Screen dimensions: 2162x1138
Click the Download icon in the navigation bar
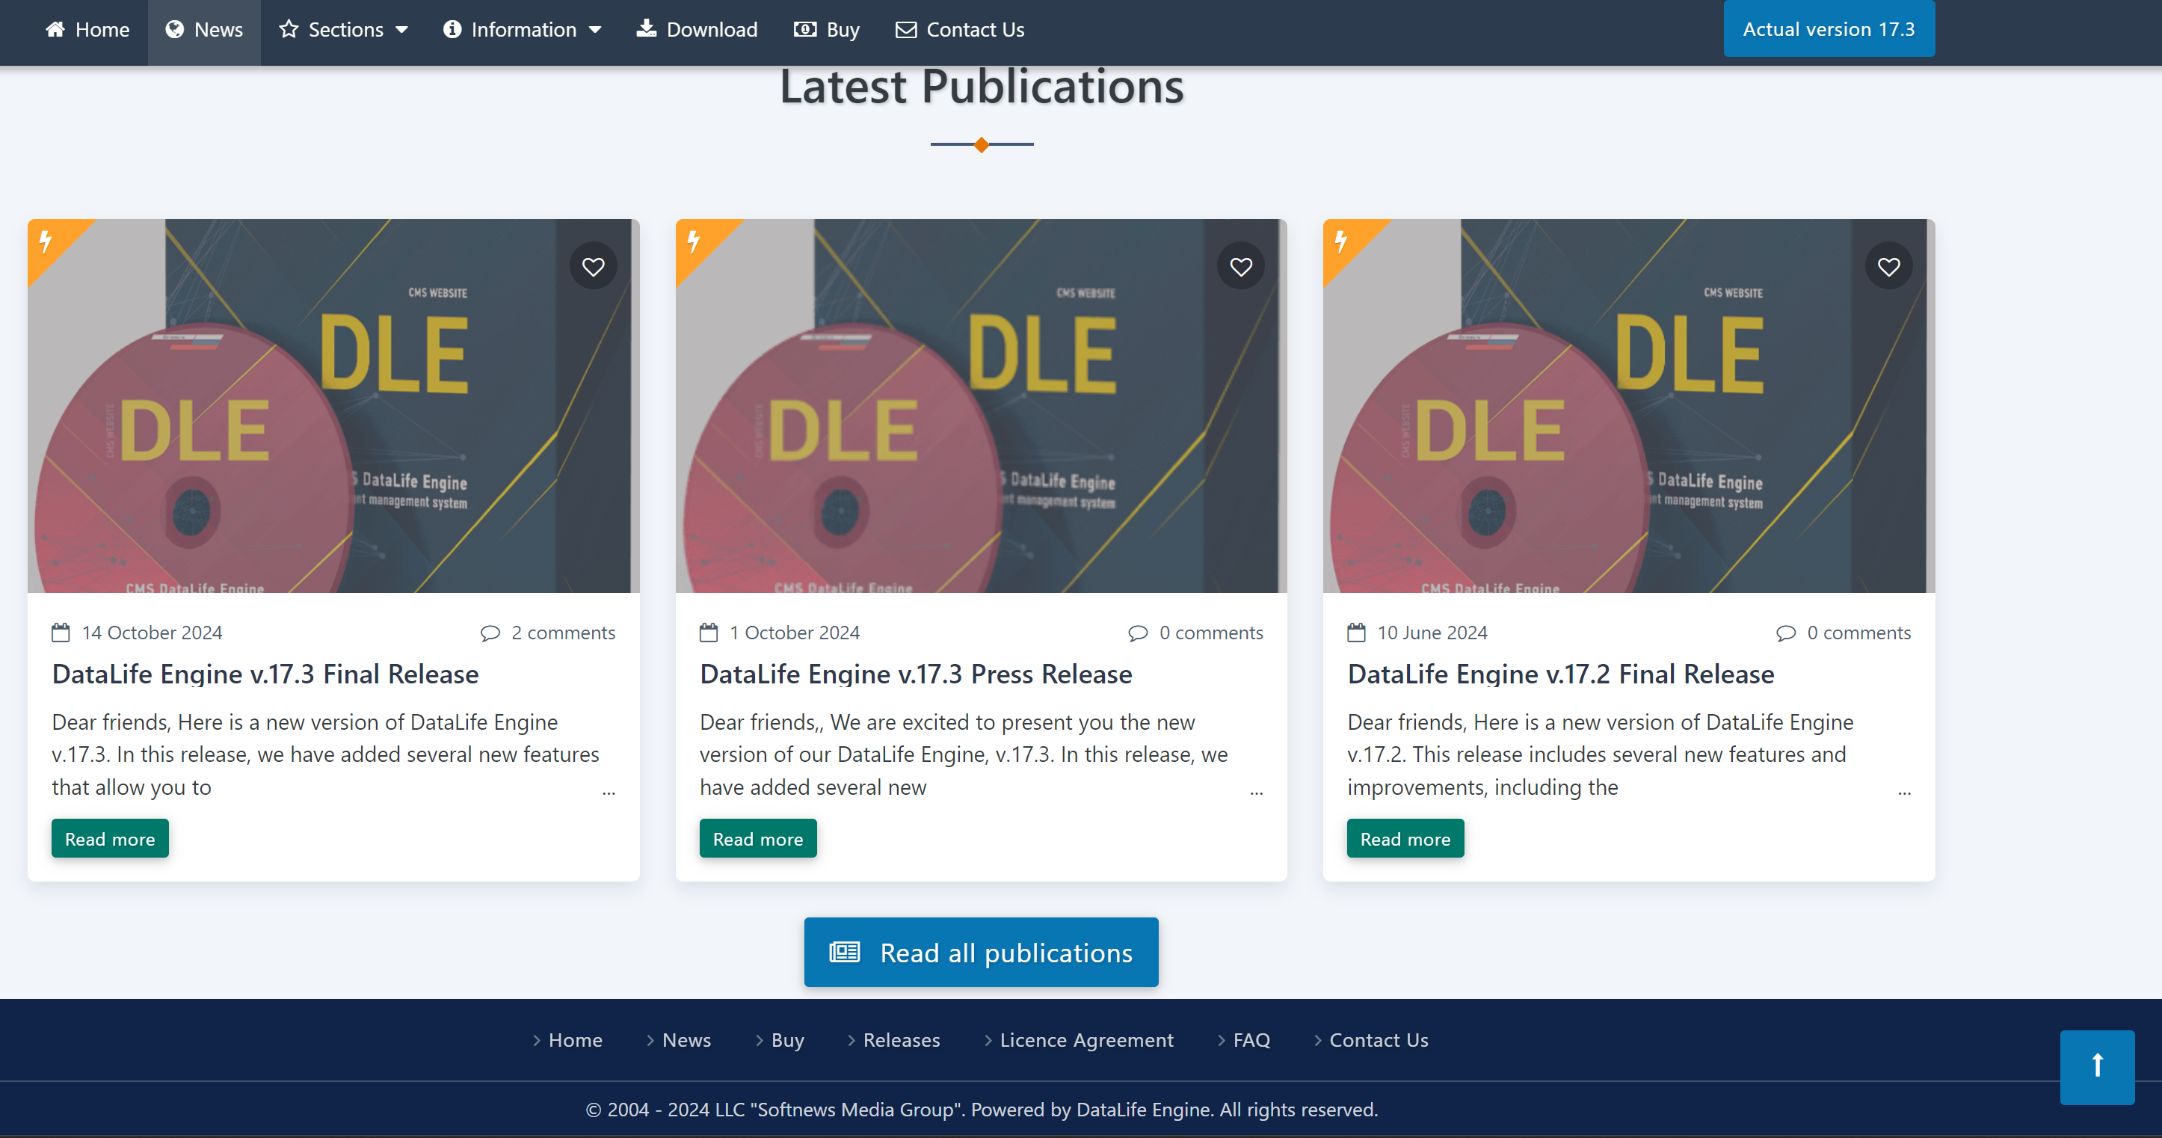(x=645, y=28)
